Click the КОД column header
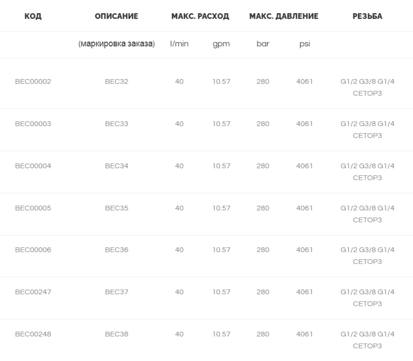The height and width of the screenshot is (361, 413). (x=33, y=16)
